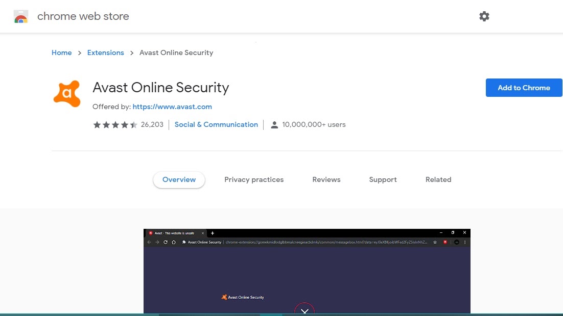Click the reload icon in screenshot's browser toolbar
Screen dimensions: 563x316
point(166,242)
